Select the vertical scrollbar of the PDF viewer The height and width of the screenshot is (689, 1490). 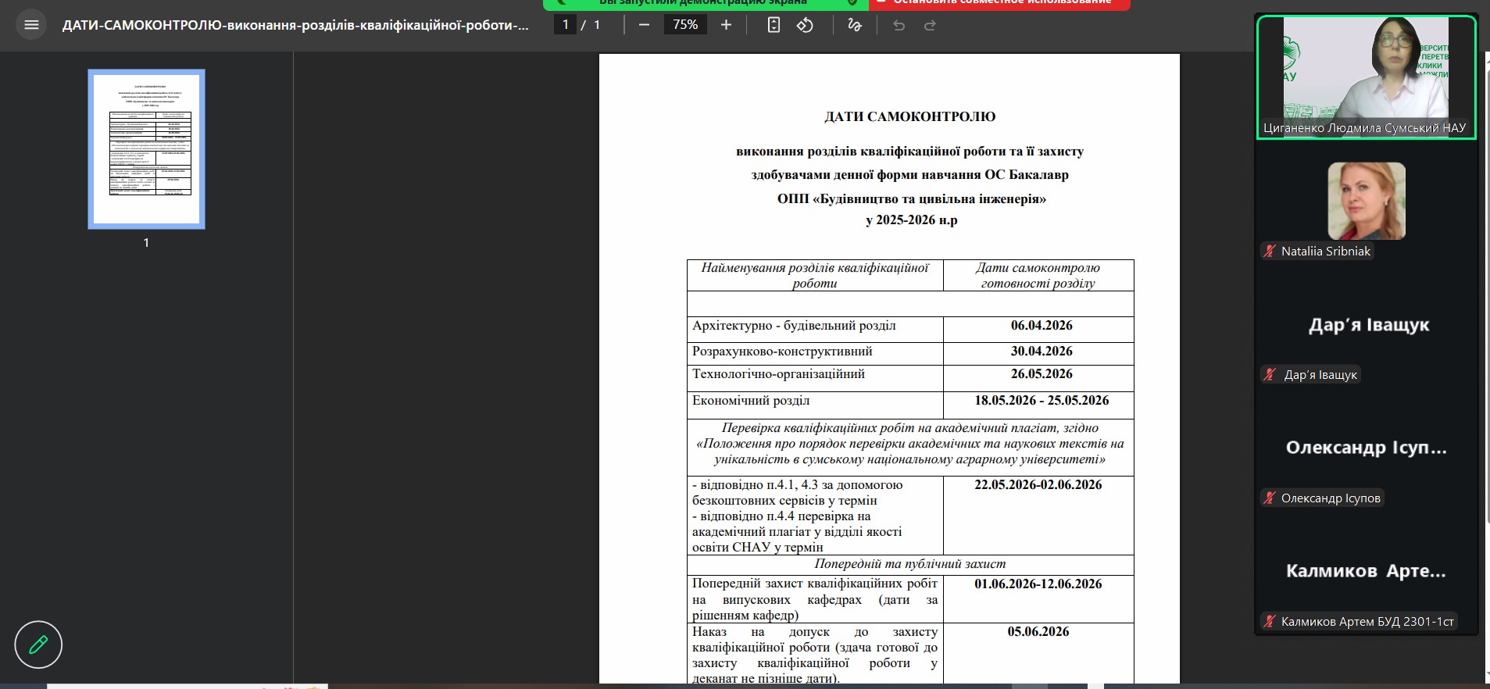pos(1486,367)
